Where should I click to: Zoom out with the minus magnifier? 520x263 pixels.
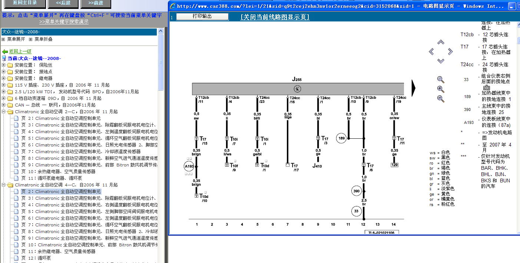point(441,98)
